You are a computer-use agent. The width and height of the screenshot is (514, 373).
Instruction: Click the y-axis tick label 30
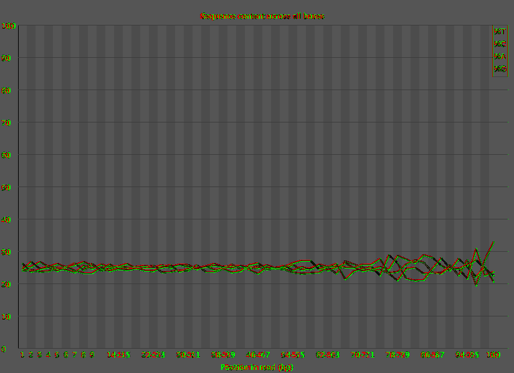pos(6,252)
